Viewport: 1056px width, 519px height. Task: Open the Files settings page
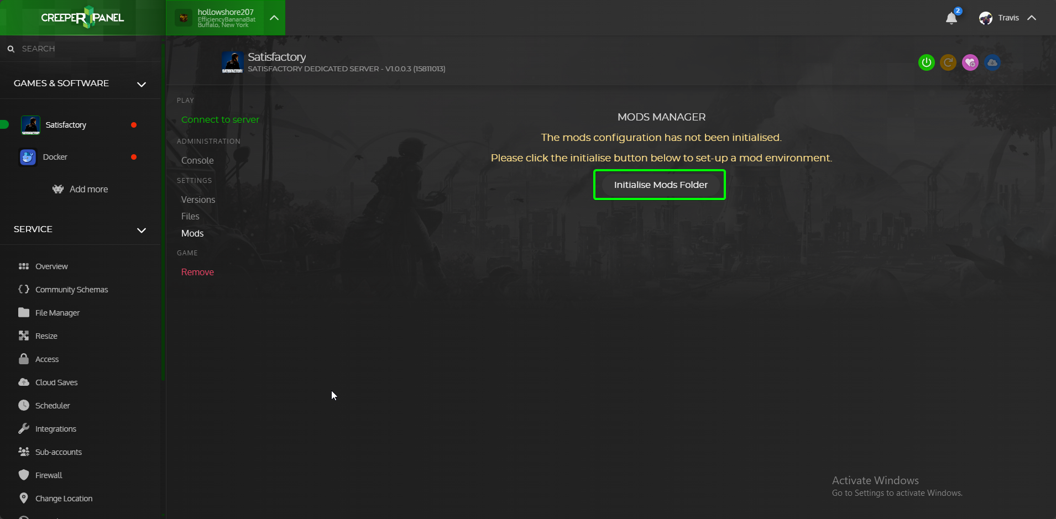click(190, 216)
